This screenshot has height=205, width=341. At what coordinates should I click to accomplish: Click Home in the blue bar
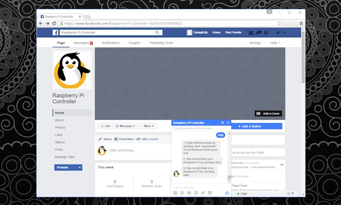[217, 32]
